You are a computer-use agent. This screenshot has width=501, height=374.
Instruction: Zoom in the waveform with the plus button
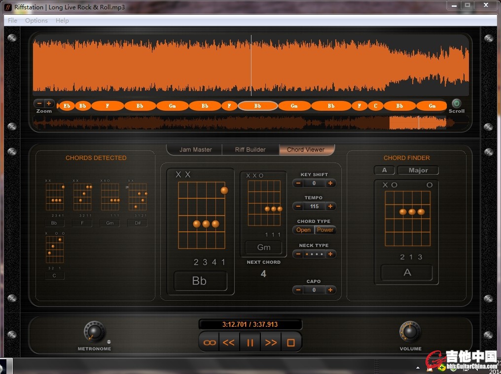(x=49, y=103)
